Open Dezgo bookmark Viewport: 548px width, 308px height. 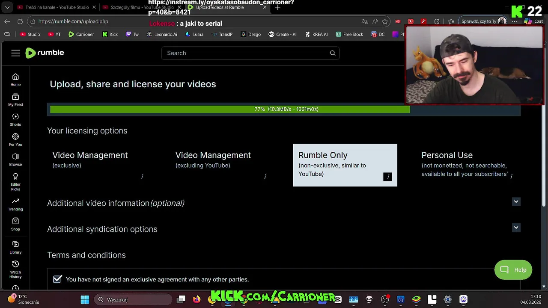(x=251, y=34)
